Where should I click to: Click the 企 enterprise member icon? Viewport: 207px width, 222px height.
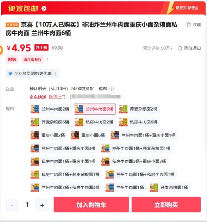point(10,73)
